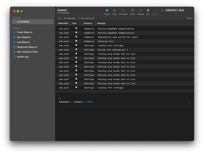Sort by Type column header

74,23
